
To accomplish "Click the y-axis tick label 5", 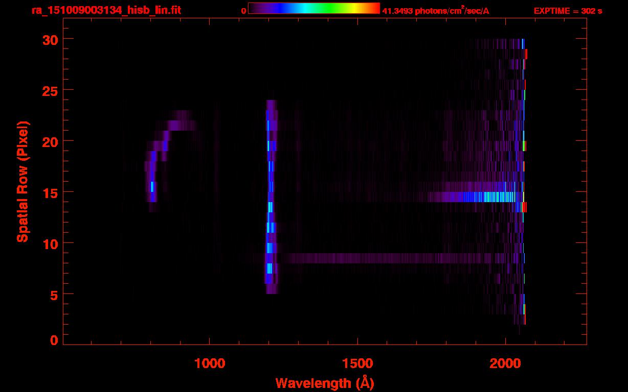I will [54, 295].
